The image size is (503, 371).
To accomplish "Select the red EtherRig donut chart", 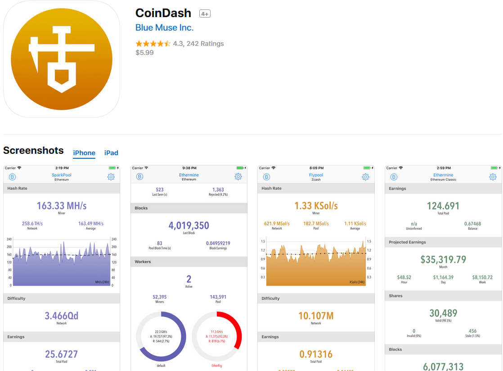I will [217, 336].
